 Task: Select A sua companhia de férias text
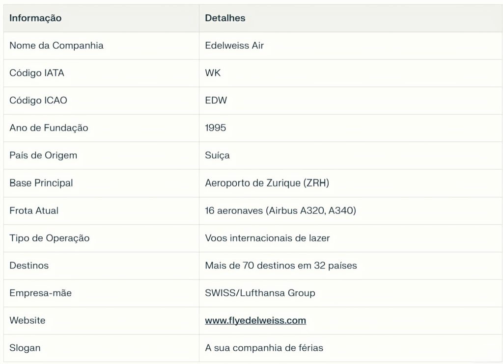264,348
